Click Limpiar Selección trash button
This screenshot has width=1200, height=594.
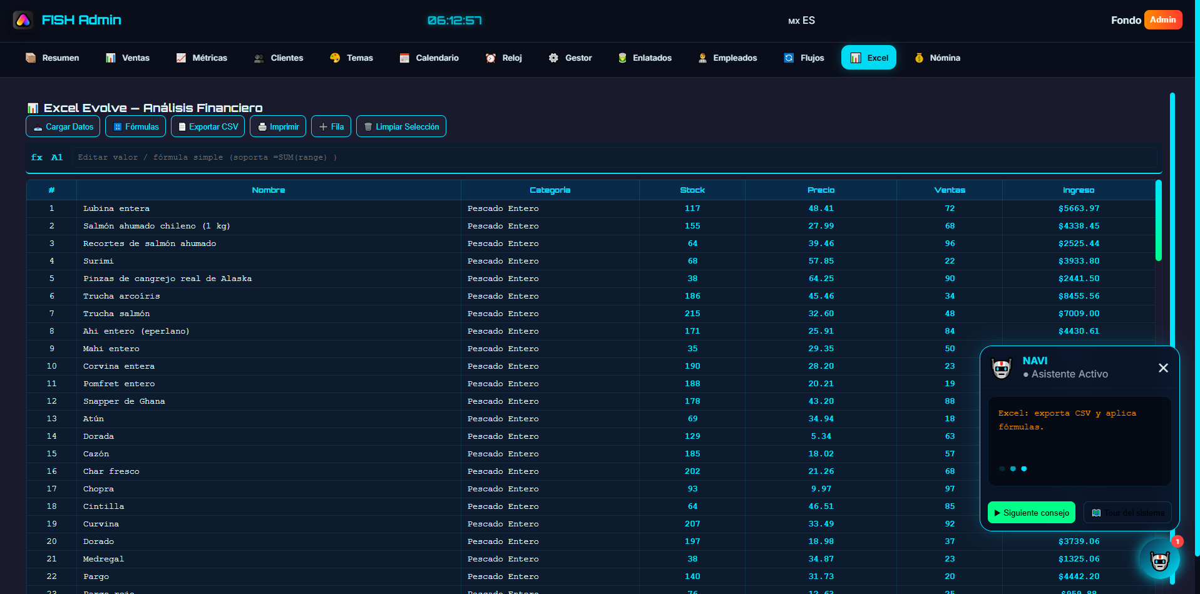click(x=401, y=126)
